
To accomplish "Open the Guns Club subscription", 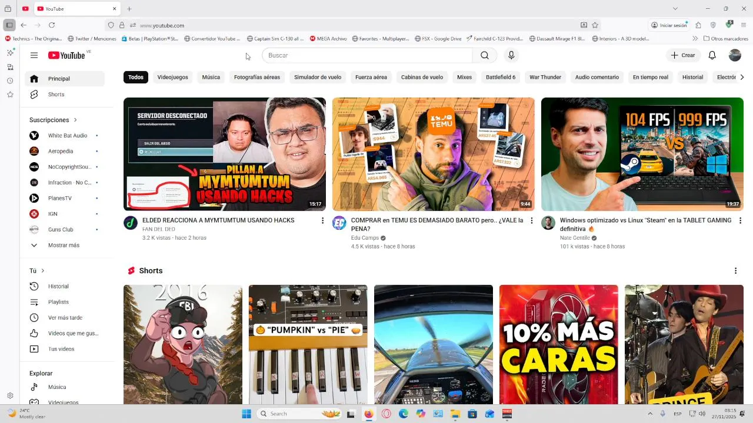I will tap(65, 230).
